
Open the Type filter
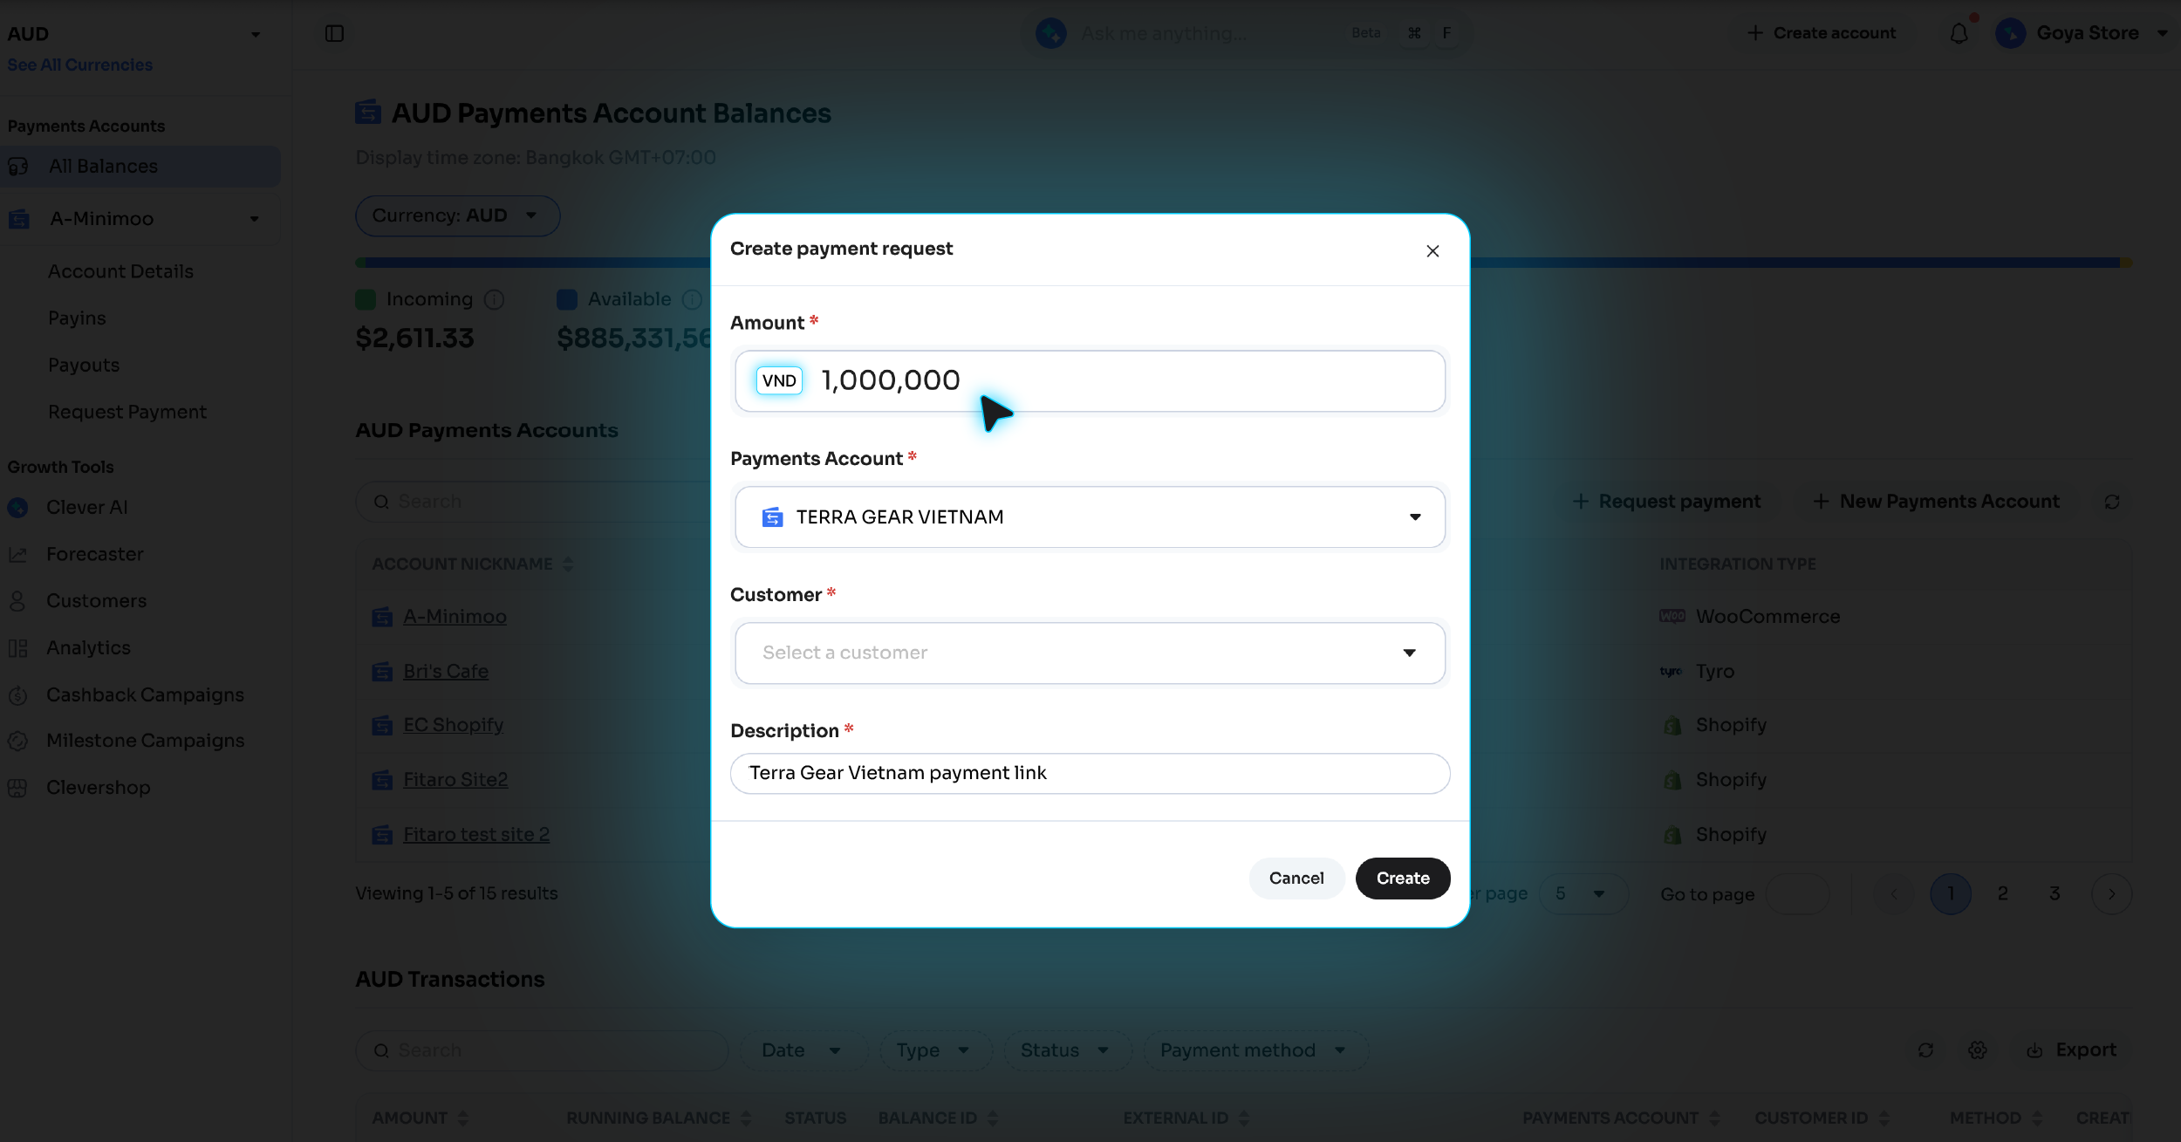[934, 1050]
